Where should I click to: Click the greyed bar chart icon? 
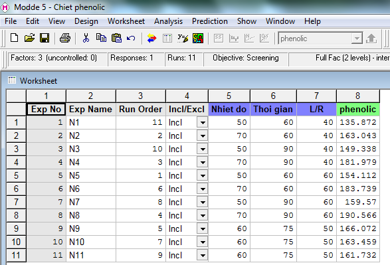click(x=234, y=39)
